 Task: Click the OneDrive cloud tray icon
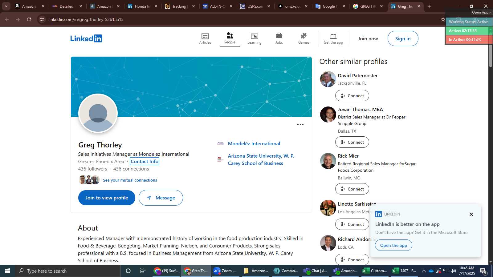tap(431, 271)
